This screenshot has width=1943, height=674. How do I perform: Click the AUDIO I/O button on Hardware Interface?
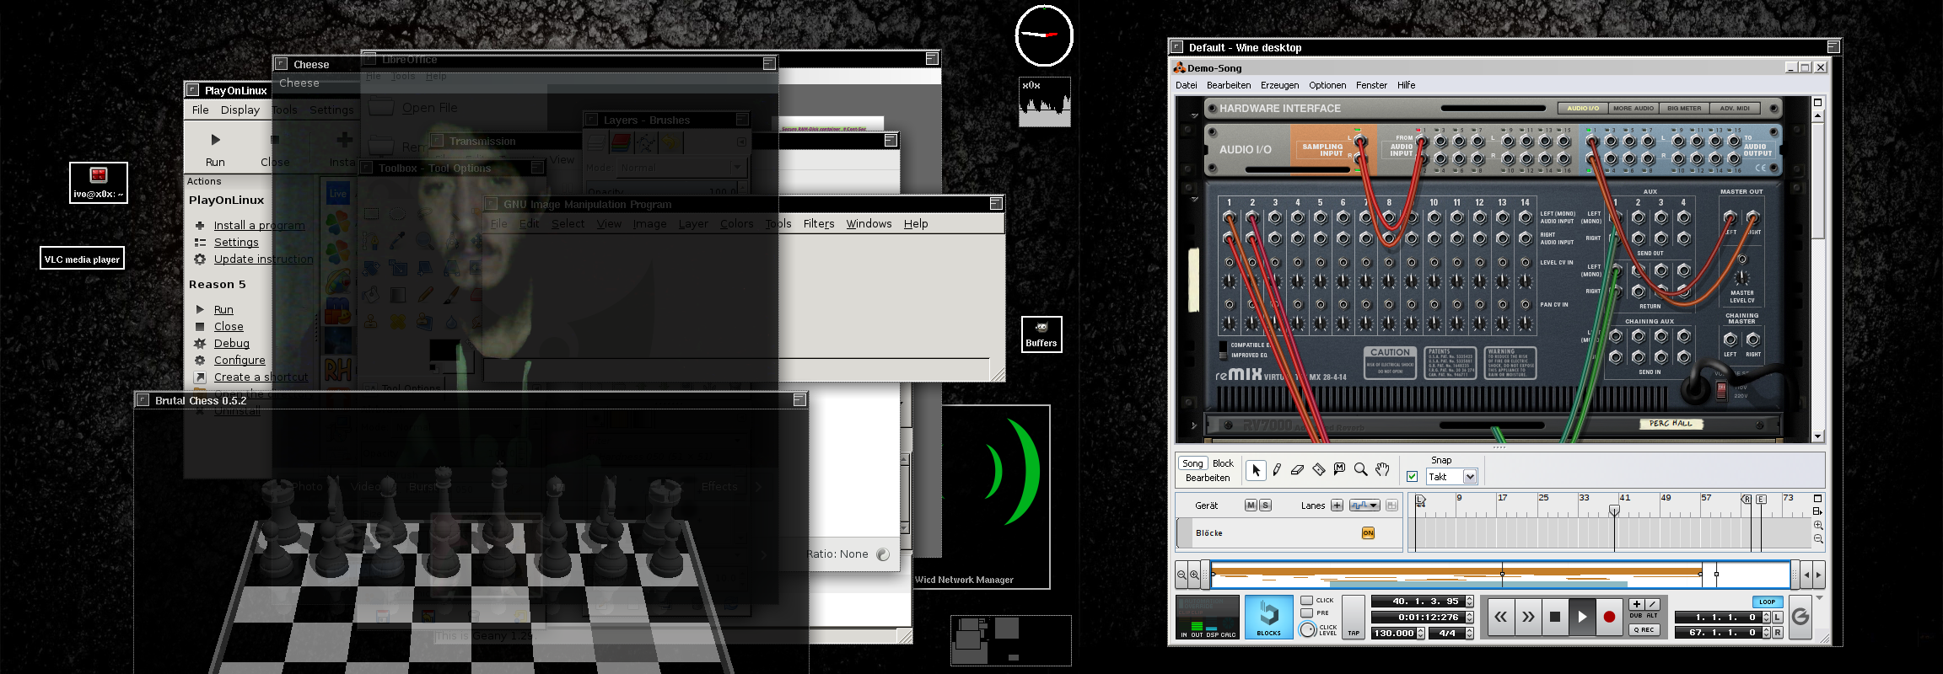(1583, 108)
